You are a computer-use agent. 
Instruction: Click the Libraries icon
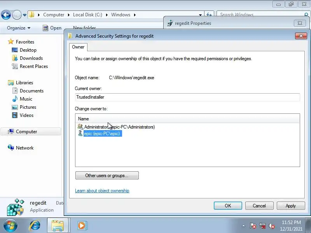[11, 82]
